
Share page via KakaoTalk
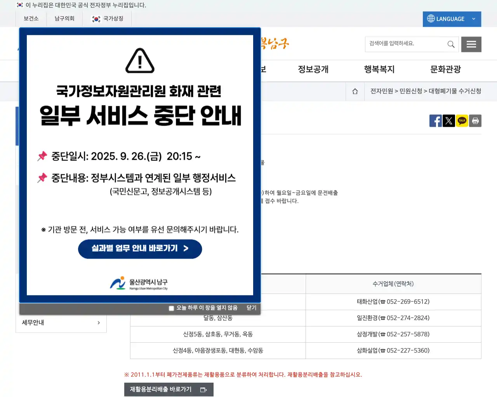pos(462,121)
